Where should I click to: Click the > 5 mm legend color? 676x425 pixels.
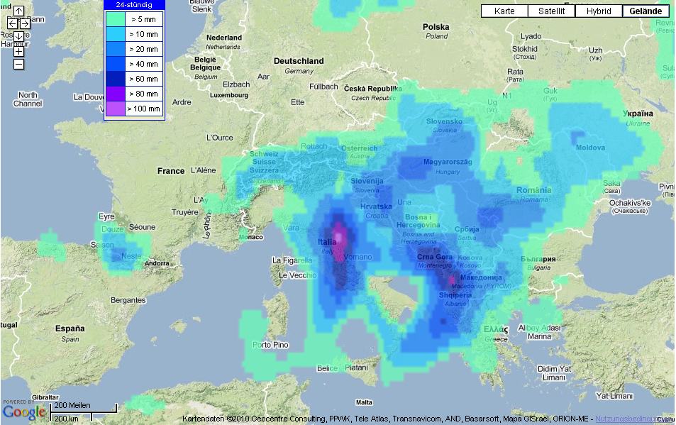click(115, 19)
